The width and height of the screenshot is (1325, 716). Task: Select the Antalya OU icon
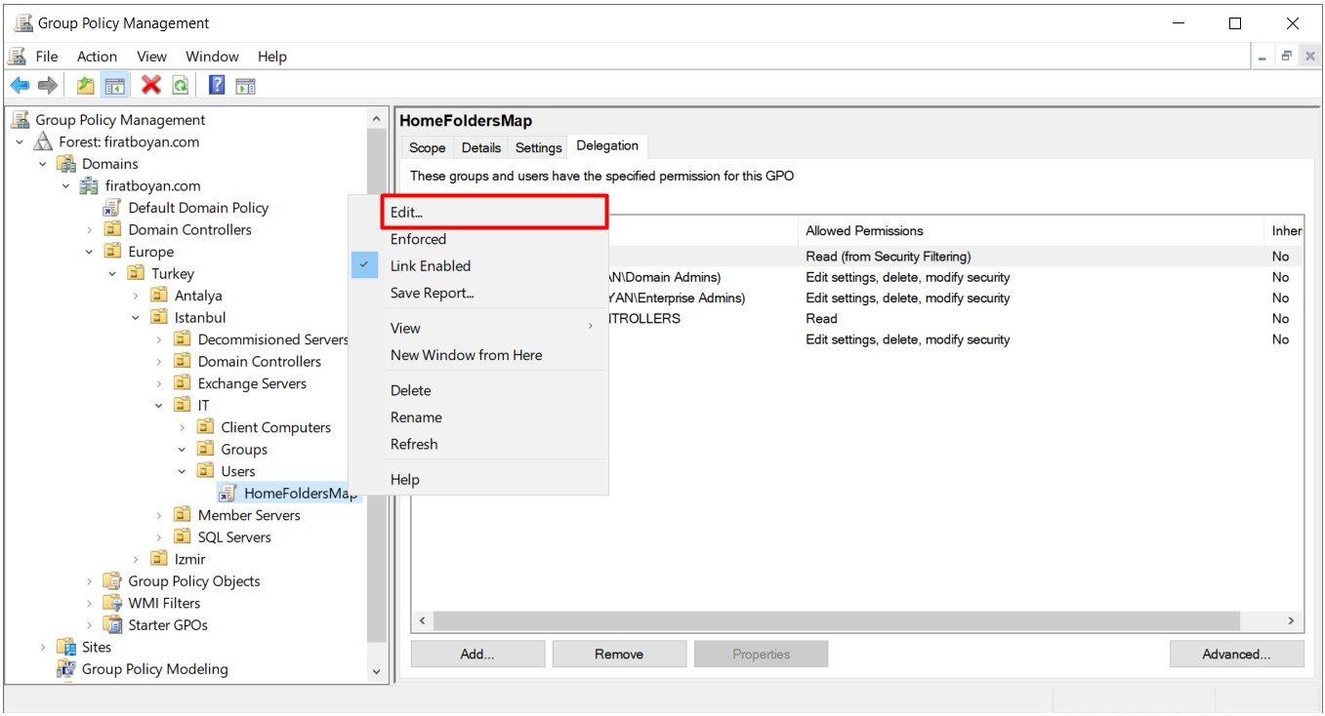159,296
